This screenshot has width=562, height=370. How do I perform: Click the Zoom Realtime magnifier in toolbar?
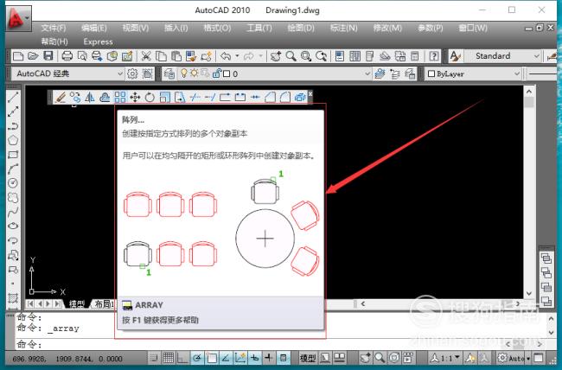pyautogui.click(x=291, y=56)
